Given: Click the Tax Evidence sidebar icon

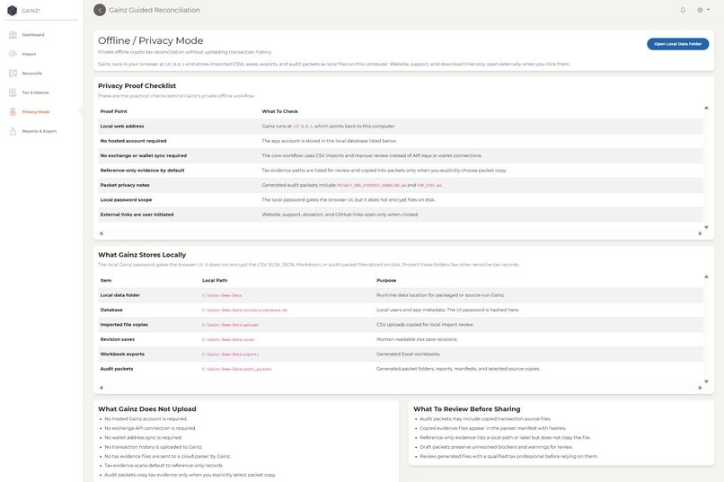Looking at the screenshot, I should 13,92.
